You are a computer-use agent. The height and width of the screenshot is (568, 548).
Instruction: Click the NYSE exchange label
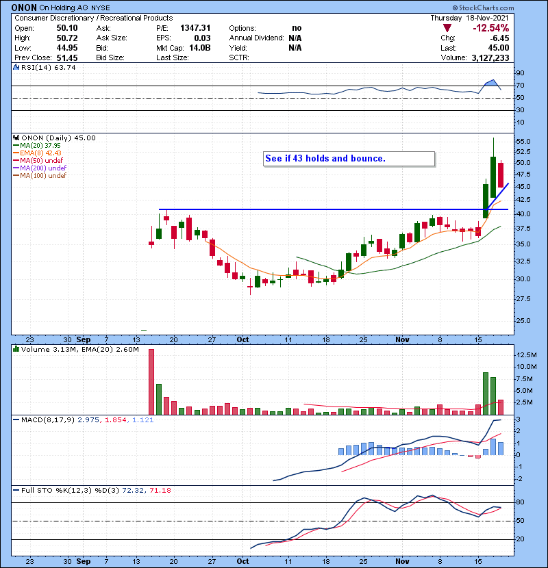point(101,8)
